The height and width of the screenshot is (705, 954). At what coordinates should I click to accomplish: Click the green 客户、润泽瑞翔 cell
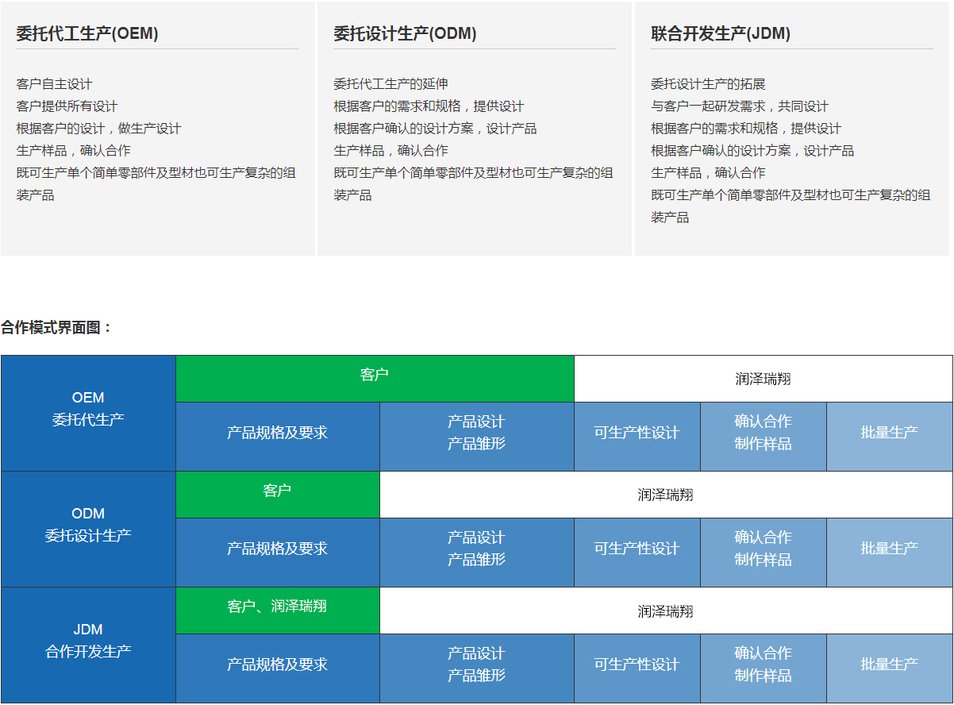point(277,607)
